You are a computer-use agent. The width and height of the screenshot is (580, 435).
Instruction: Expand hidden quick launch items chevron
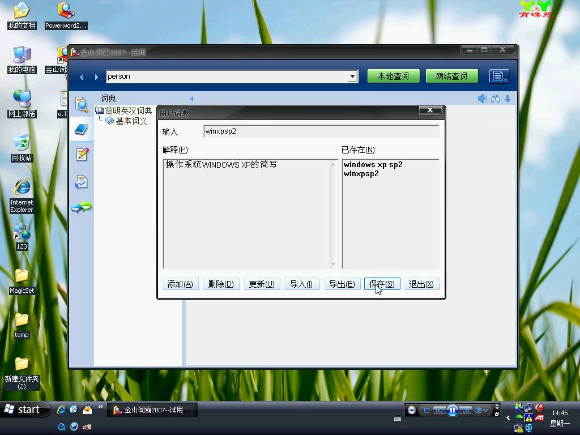[x=101, y=407]
